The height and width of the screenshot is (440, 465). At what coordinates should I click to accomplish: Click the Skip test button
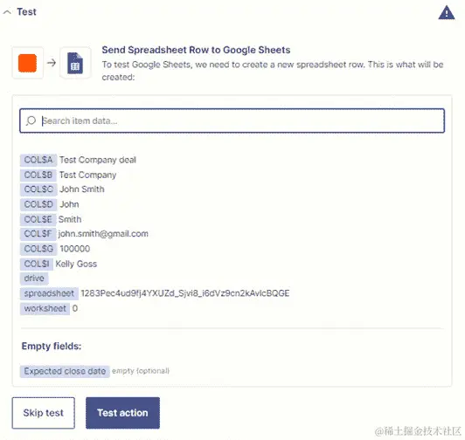point(44,413)
